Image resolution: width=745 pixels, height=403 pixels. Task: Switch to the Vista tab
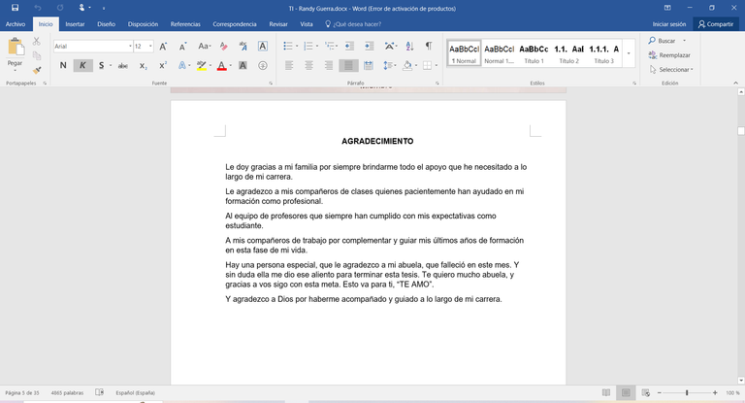point(307,24)
